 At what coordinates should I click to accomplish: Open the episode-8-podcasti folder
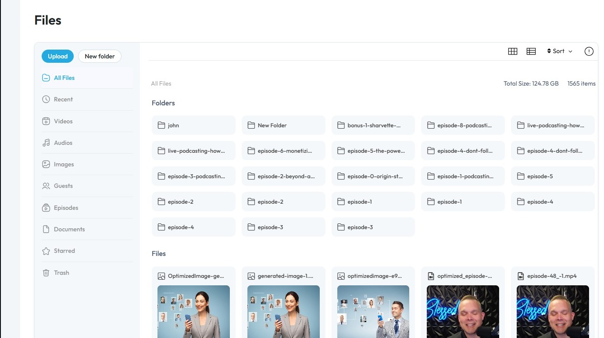click(x=463, y=125)
